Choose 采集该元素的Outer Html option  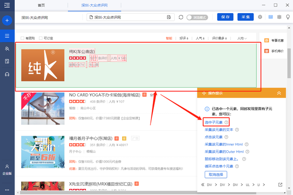pos(224,152)
